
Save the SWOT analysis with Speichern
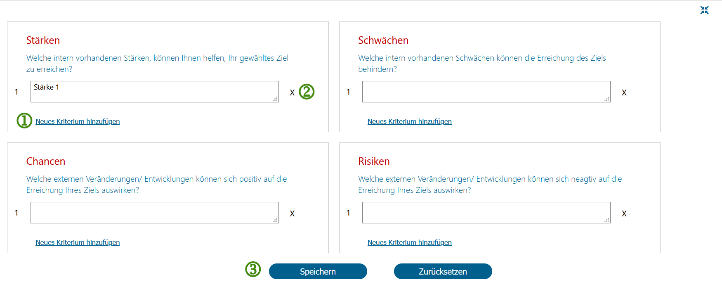318,271
